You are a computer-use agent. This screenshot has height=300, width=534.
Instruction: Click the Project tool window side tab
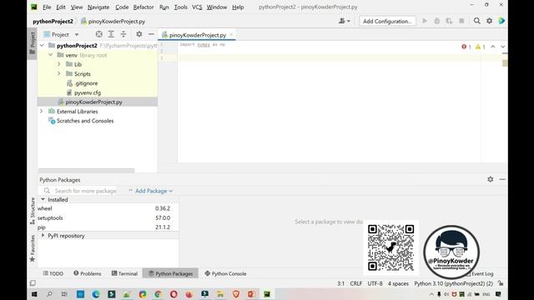pyautogui.click(x=33, y=43)
